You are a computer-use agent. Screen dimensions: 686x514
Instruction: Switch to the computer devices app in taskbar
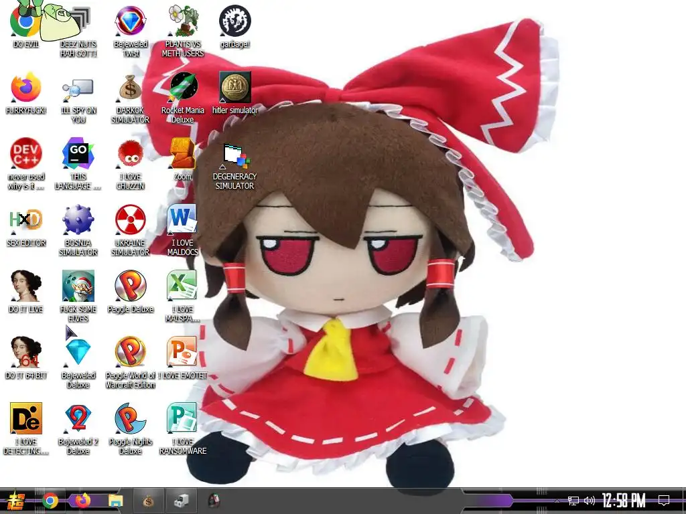point(181,501)
